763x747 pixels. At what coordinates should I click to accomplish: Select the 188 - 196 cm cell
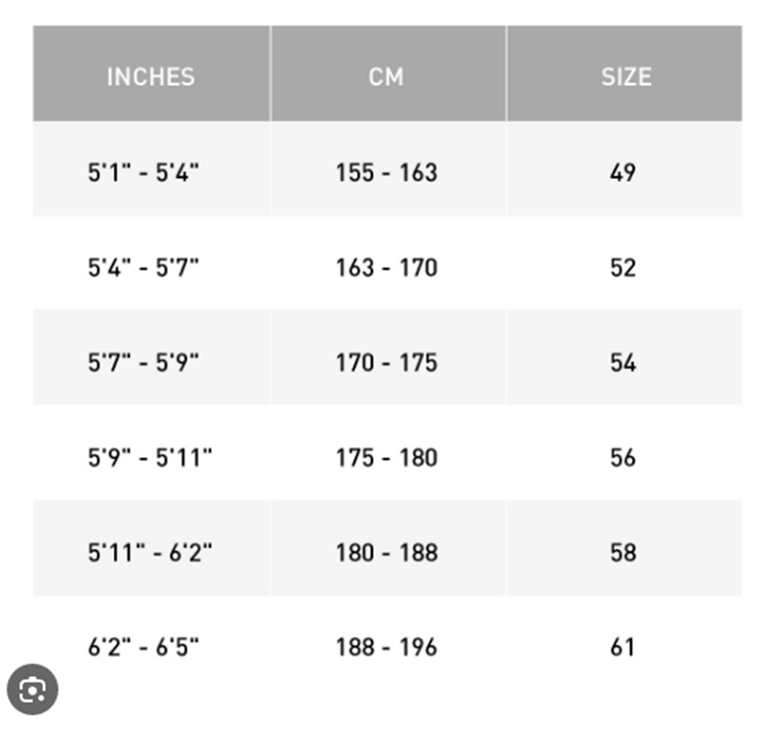pos(386,648)
